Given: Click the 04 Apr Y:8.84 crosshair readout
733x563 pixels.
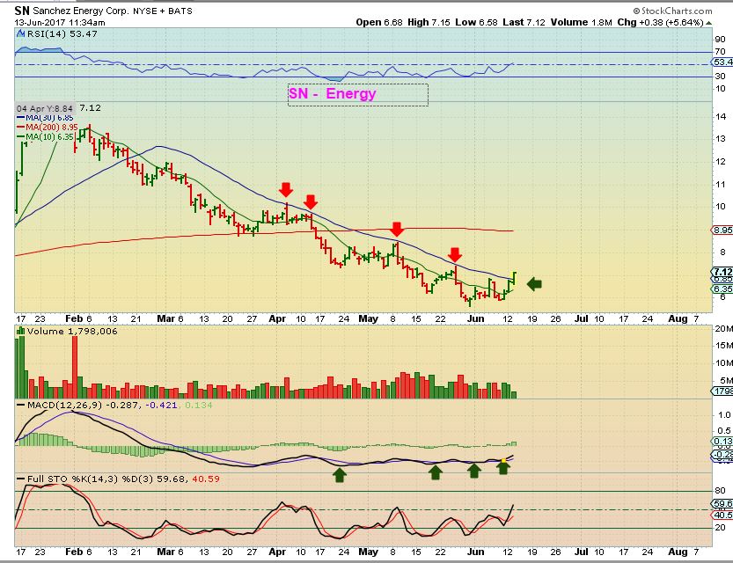Looking at the screenshot, I should (45, 108).
